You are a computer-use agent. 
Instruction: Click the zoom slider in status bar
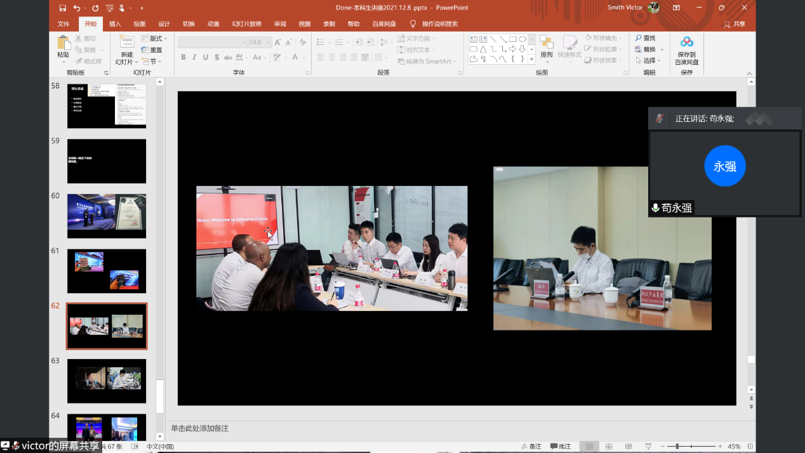(678, 447)
